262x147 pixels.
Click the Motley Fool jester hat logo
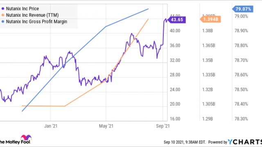(26, 138)
